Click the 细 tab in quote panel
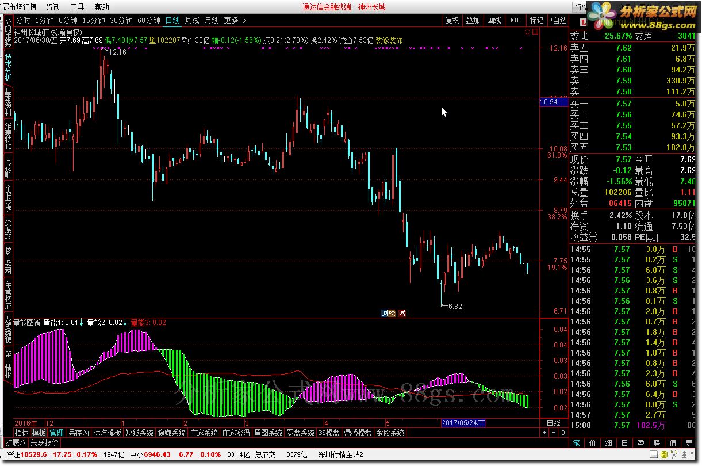This screenshot has width=702, height=466. click(609, 443)
